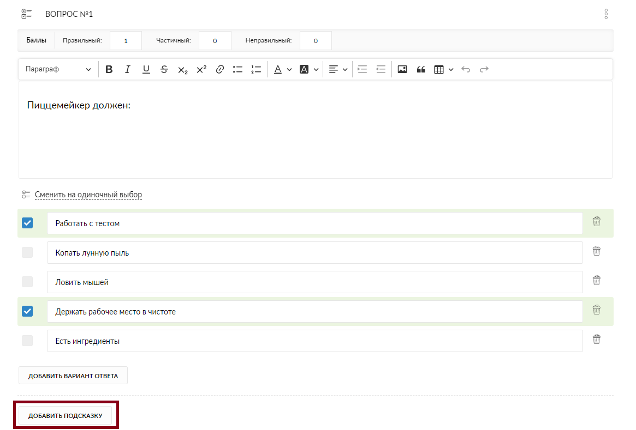The width and height of the screenshot is (636, 430).
Task: Open the 'Параграф' style dropdown
Action: [x=58, y=69]
